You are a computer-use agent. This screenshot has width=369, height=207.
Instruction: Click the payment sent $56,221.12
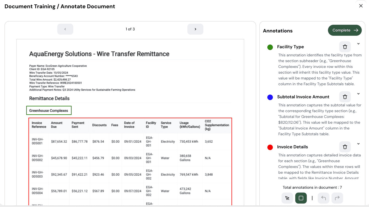[80, 191]
